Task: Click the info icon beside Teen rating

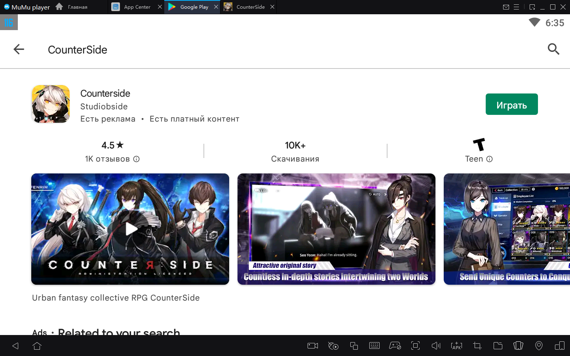Action: point(490,159)
